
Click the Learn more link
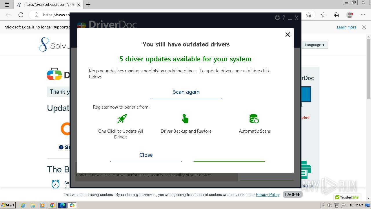point(347,27)
